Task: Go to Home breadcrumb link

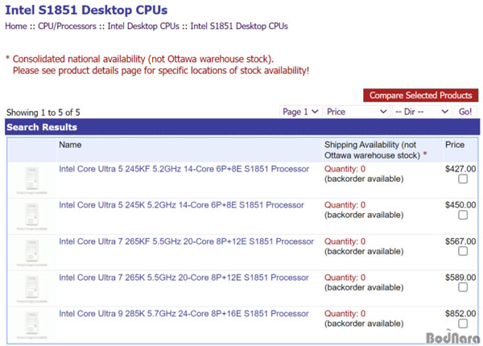Action: pyautogui.click(x=16, y=27)
